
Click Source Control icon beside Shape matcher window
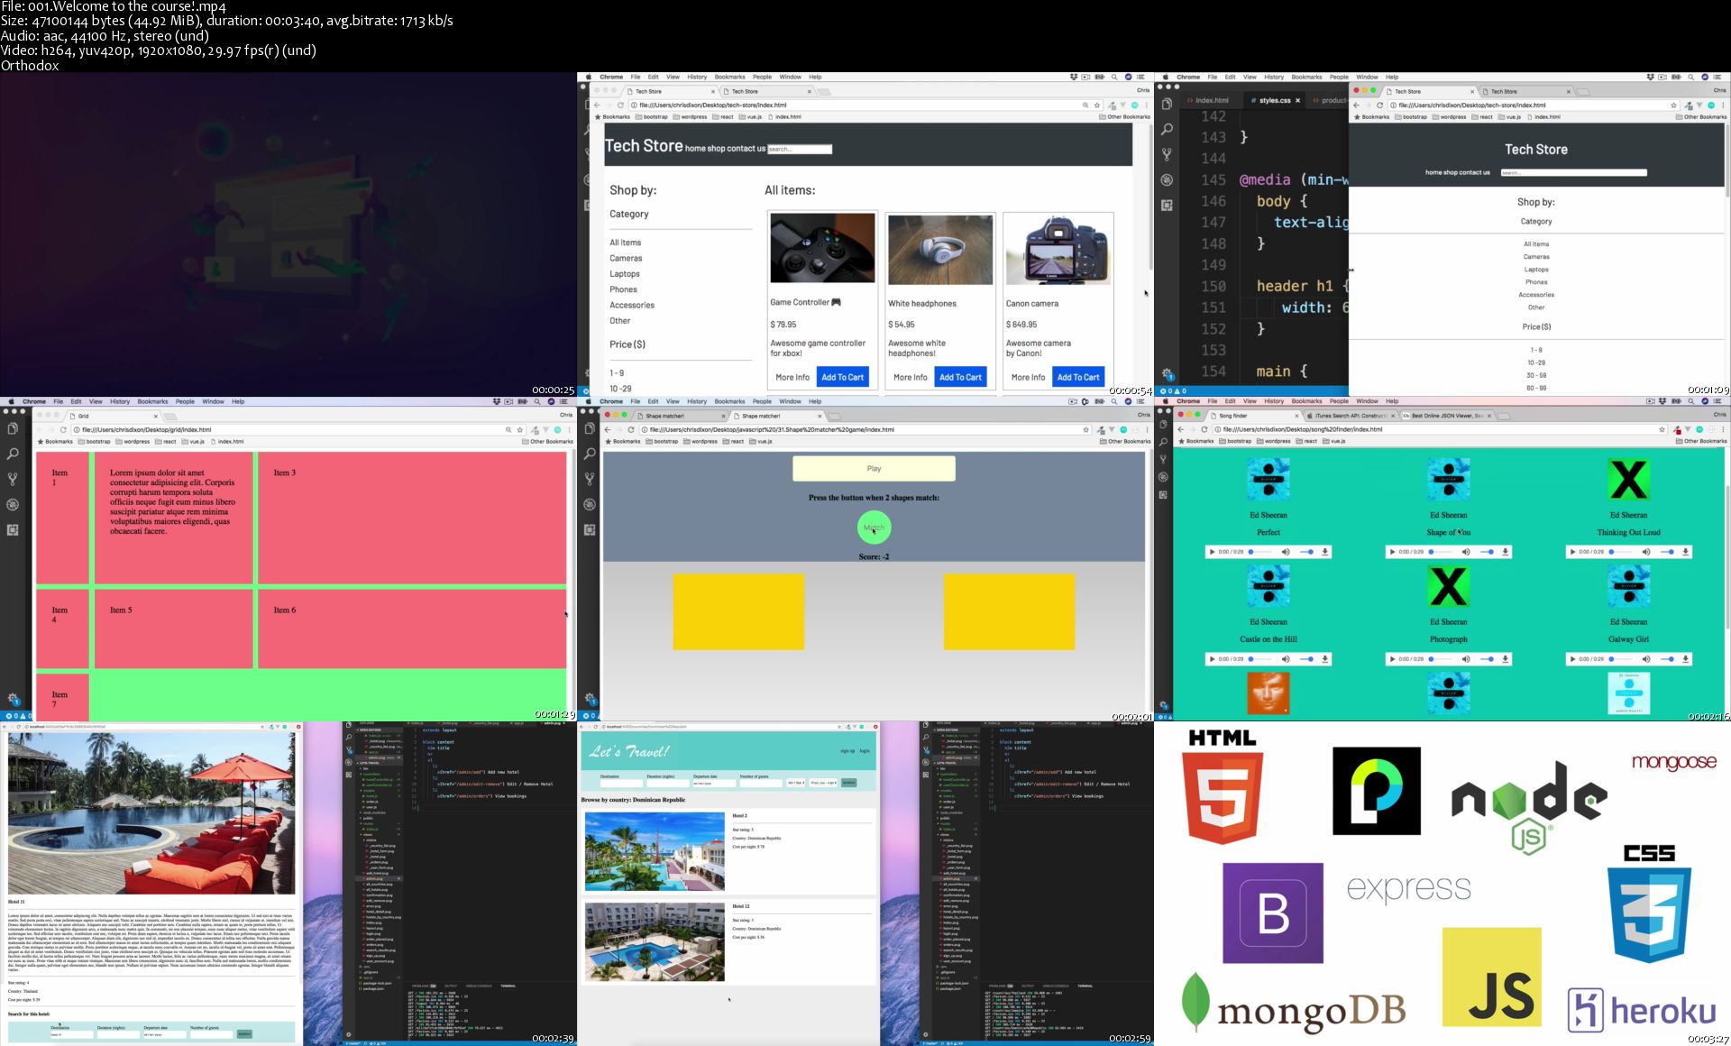[x=590, y=479]
